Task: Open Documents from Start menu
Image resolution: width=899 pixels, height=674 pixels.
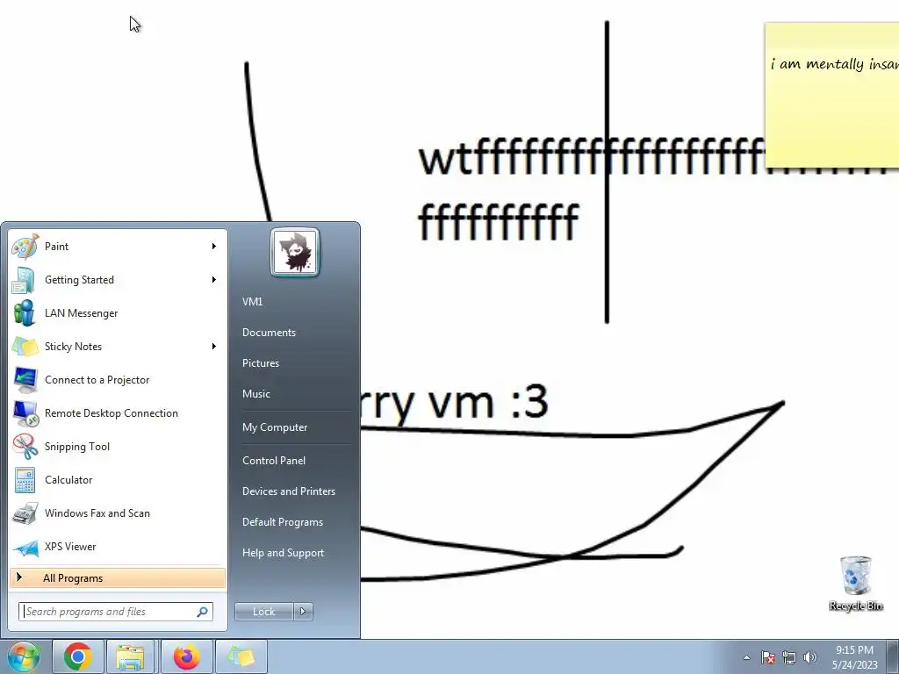Action: [269, 333]
